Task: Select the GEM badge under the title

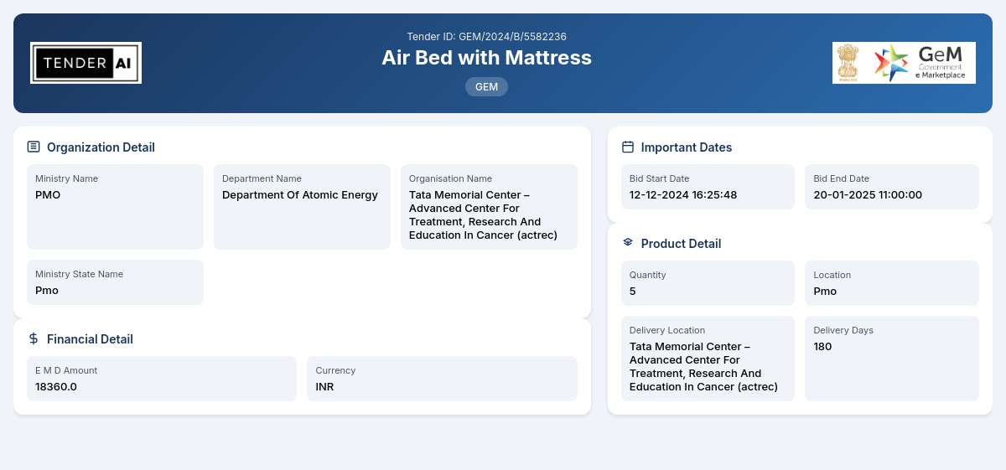Action: pyautogui.click(x=486, y=86)
